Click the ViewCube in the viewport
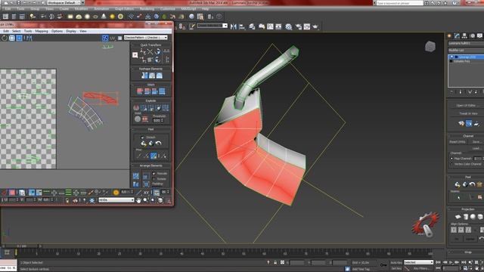The height and width of the screenshot is (272, 484). pyautogui.click(x=430, y=47)
